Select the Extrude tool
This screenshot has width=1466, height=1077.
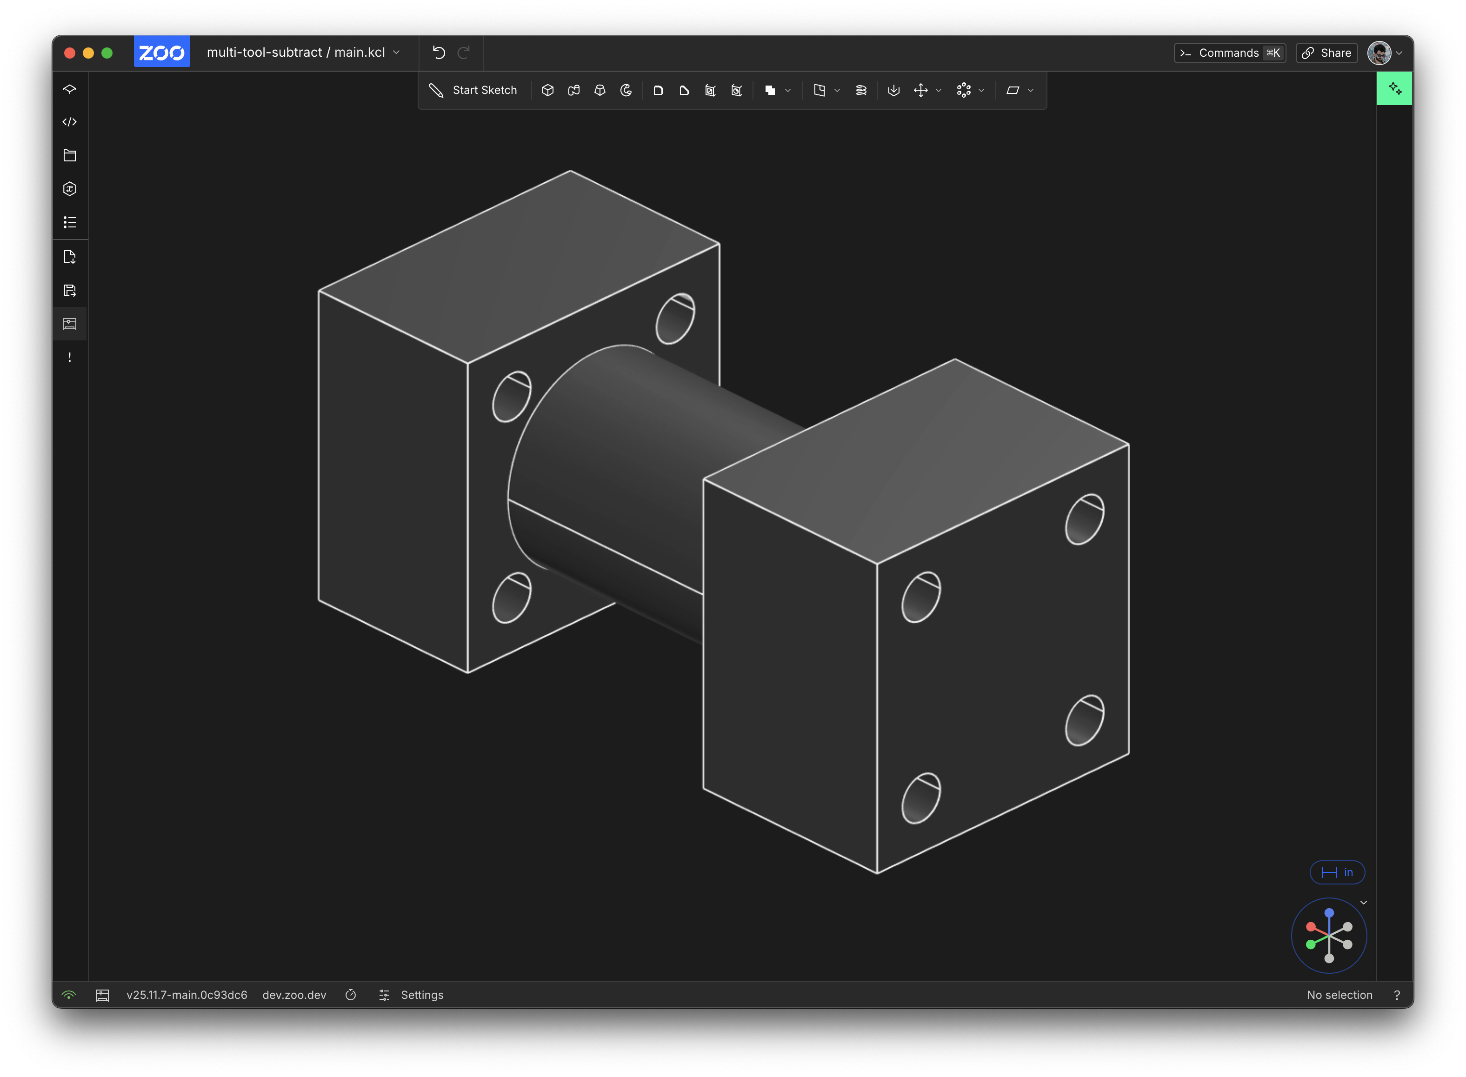tap(548, 90)
